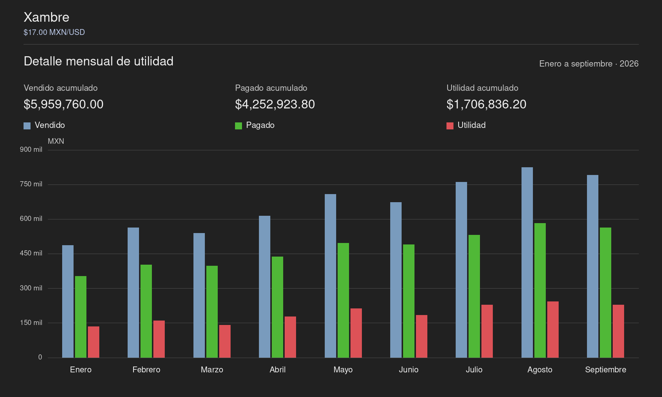
Task: Click the Xambre title
Action: [x=46, y=17]
